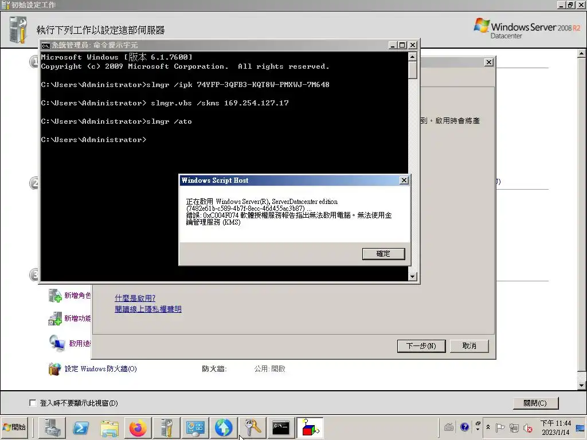587x440 pixels.
Task: Click the 新增角色 icon
Action: 55,296
